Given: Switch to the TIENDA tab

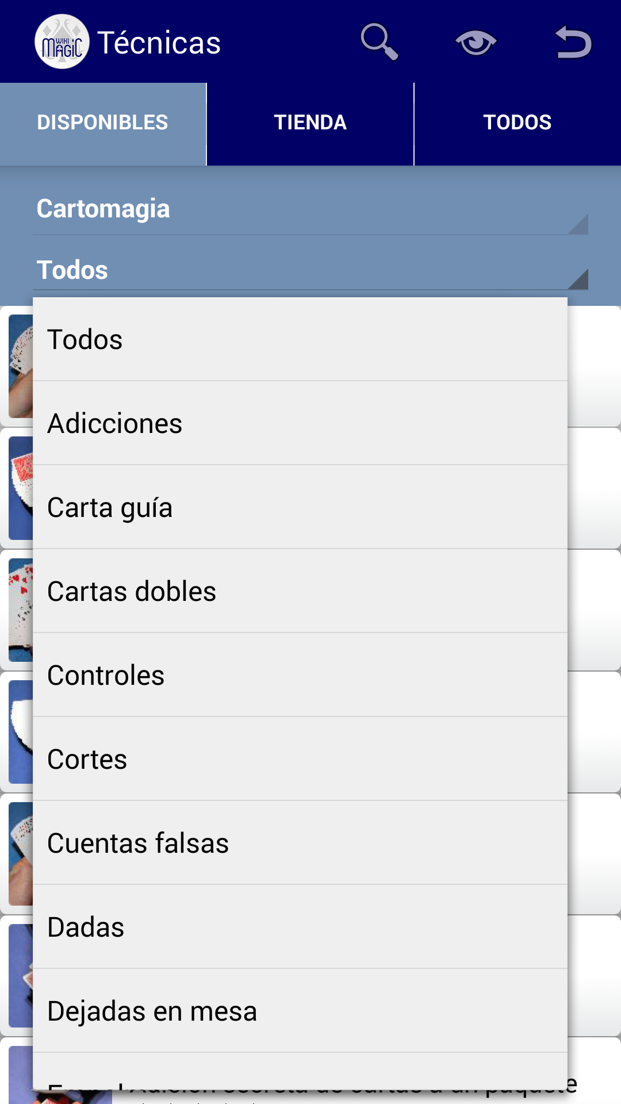Looking at the screenshot, I should pyautogui.click(x=310, y=124).
